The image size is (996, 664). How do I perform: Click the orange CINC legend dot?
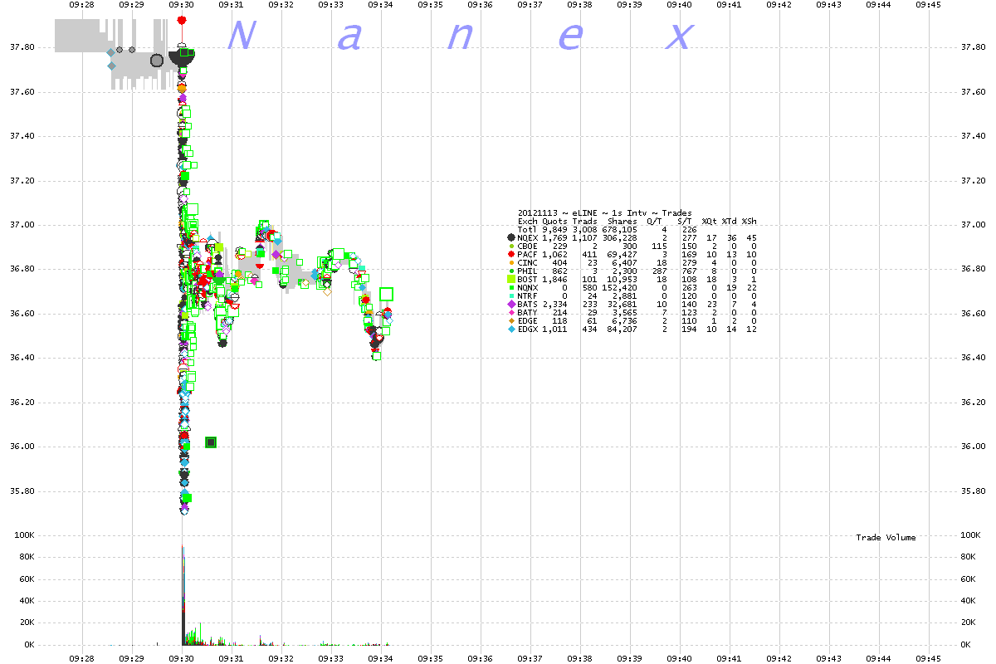tap(511, 262)
